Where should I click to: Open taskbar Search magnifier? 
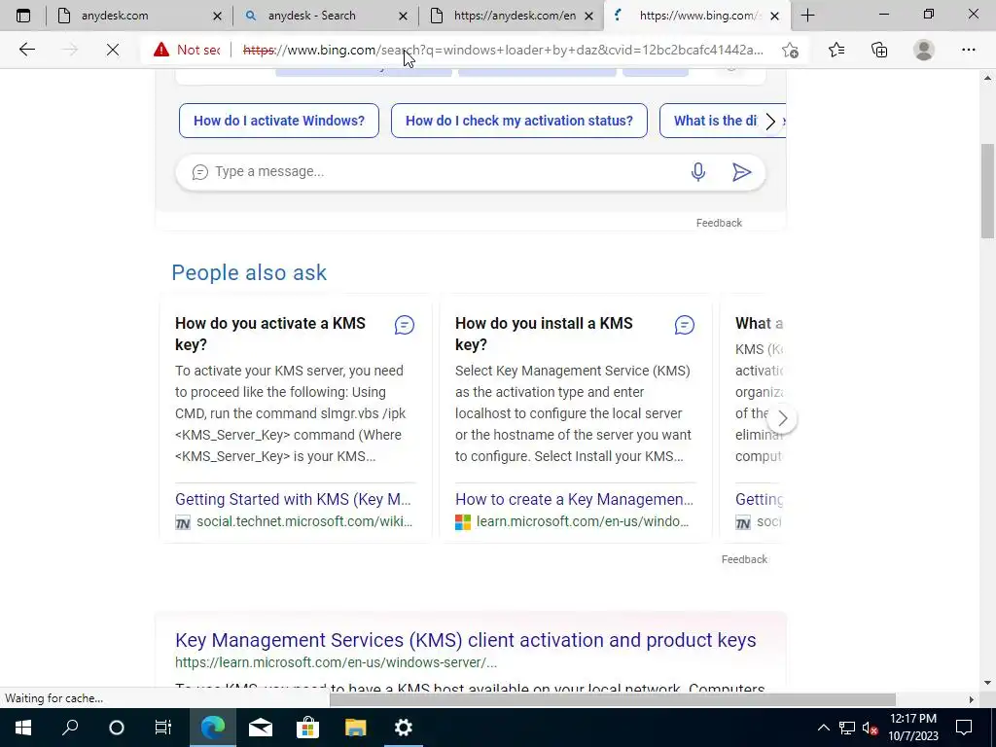(70, 728)
